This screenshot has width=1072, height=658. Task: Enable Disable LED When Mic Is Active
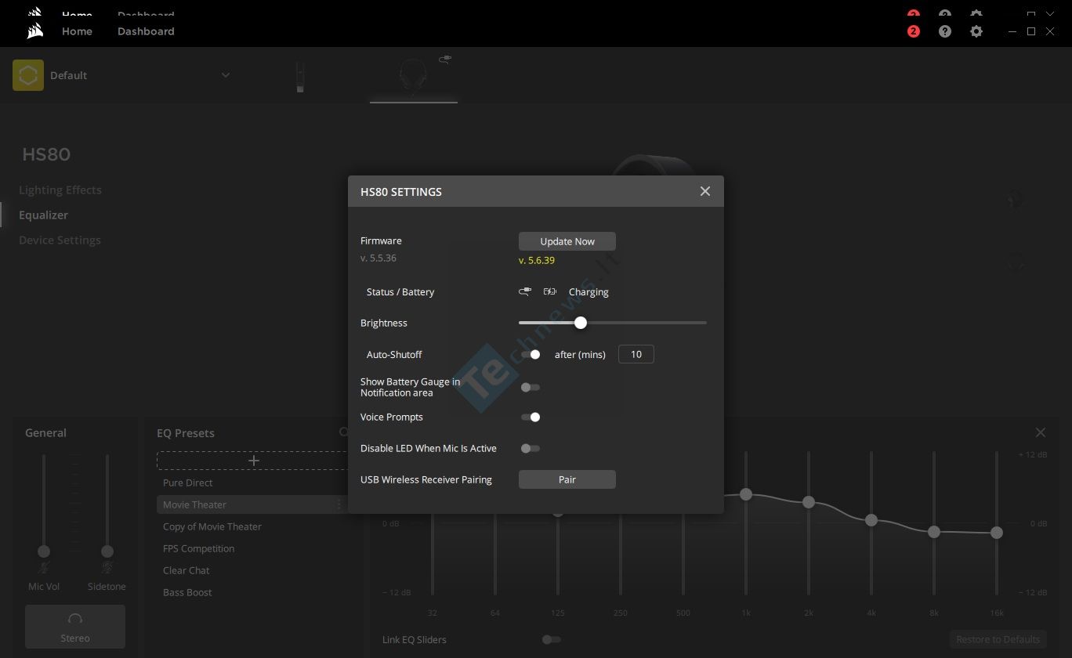click(x=531, y=448)
